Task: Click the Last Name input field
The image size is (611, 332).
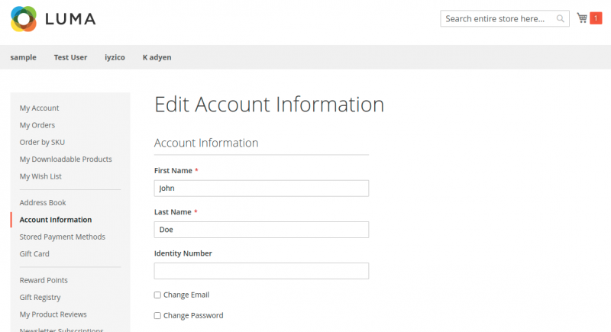Action: pos(261,230)
